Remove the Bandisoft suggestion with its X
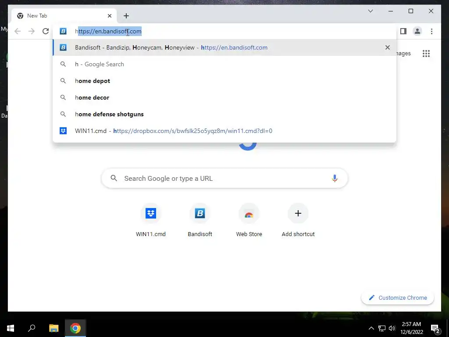Viewport: 449px width, 337px height. click(x=388, y=47)
